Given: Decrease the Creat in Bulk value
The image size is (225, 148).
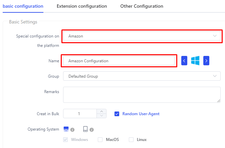Looking at the screenshot, I should [101, 116].
